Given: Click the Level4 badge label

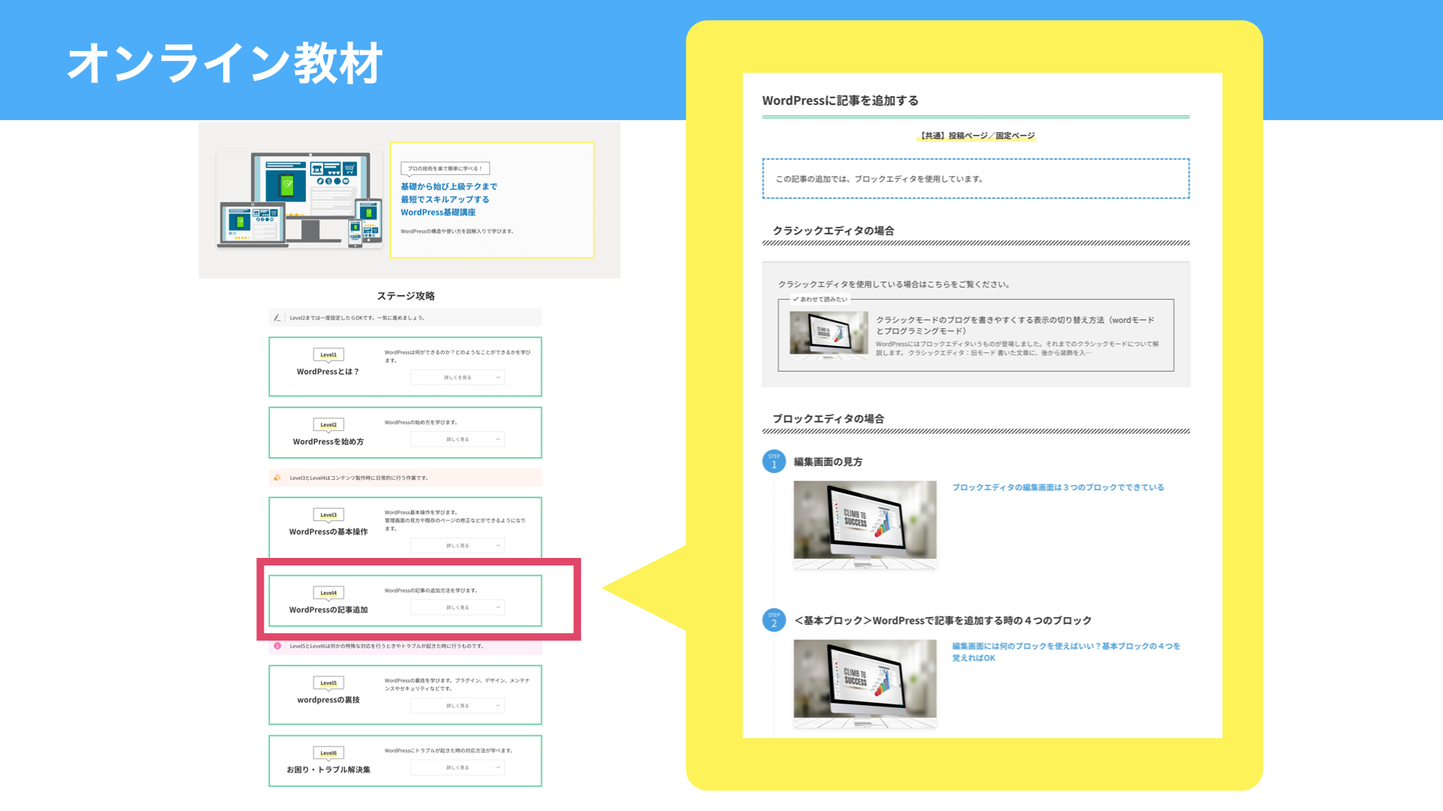Looking at the screenshot, I should click(328, 593).
